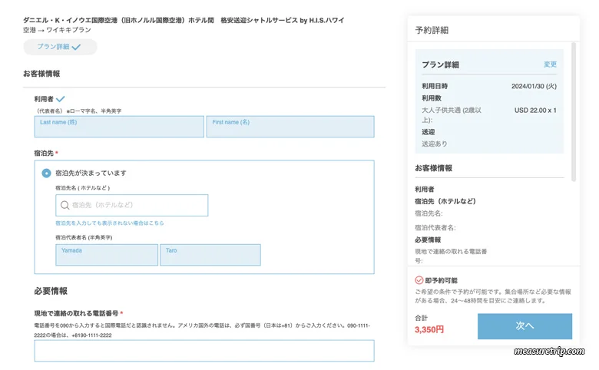Click the checkmark icon next to 利用者

tap(61, 99)
